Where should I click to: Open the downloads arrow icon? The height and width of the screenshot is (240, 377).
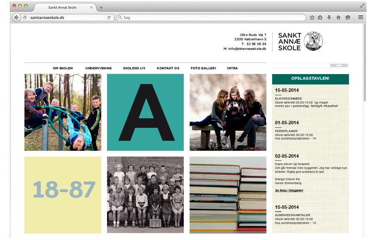[x=329, y=18]
